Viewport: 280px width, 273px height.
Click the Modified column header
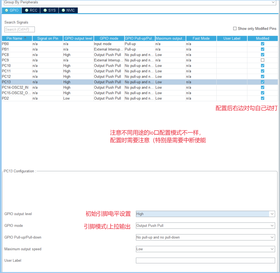263,38
